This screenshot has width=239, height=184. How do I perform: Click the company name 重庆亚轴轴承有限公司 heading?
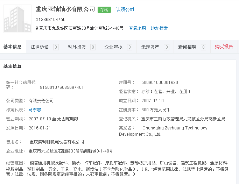tap(65, 9)
